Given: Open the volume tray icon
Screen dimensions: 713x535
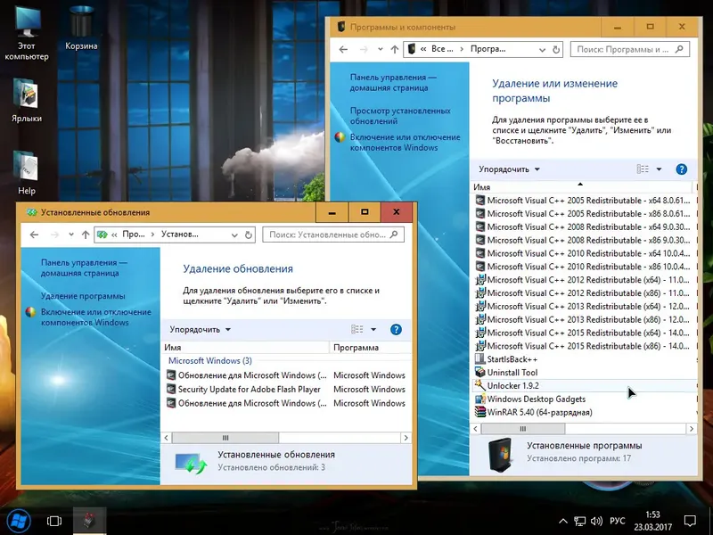Looking at the screenshot, I should pos(596,522).
